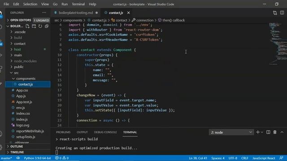Open the Edit menu
This screenshot has width=287, height=161.
(16, 4)
